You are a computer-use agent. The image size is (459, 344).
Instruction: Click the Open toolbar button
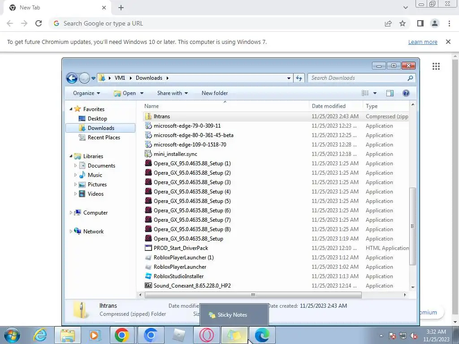click(x=125, y=93)
